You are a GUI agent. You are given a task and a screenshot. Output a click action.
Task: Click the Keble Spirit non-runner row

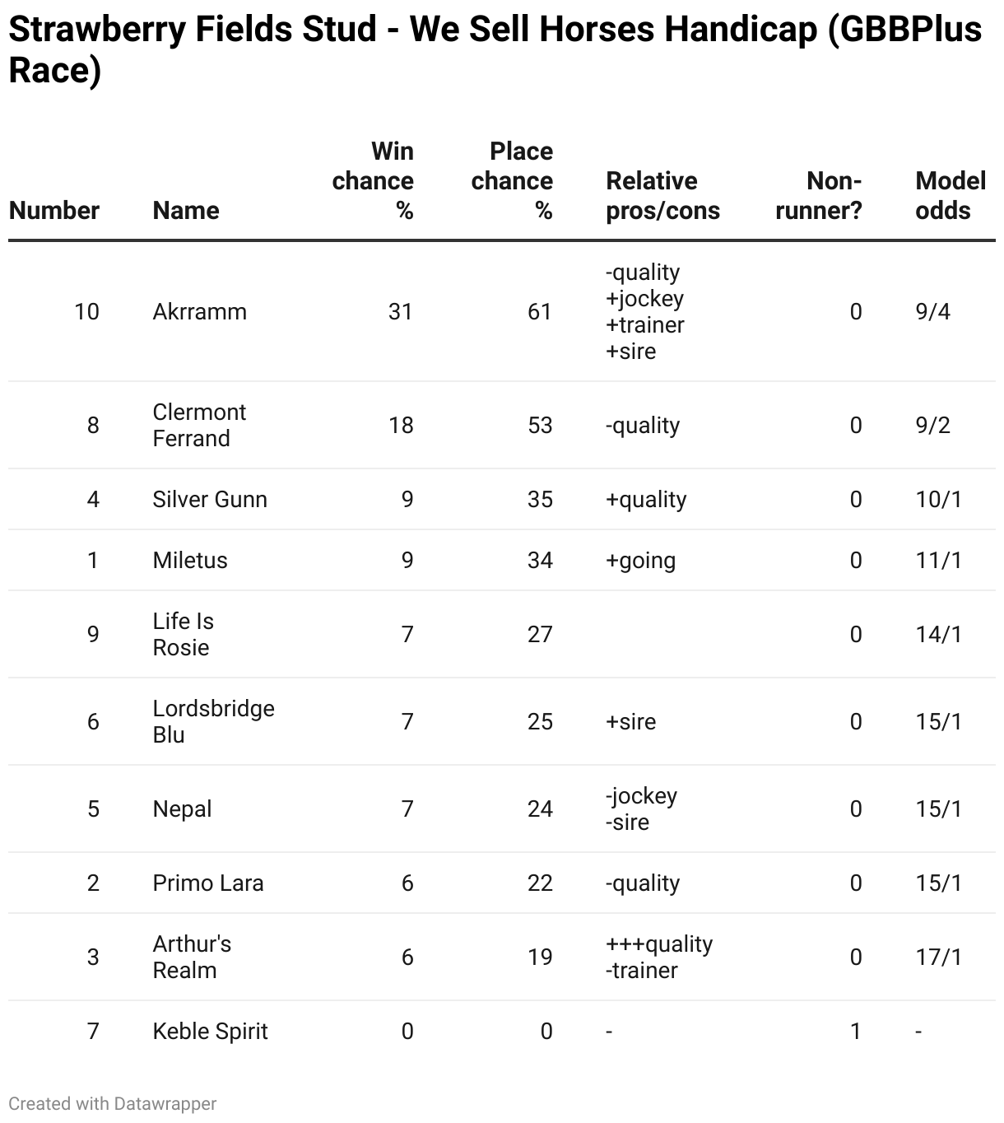point(502,1031)
